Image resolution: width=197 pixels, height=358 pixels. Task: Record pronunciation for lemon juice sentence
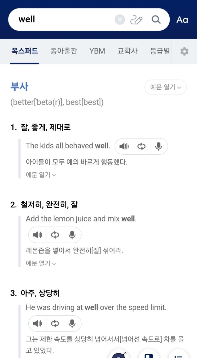(x=72, y=235)
